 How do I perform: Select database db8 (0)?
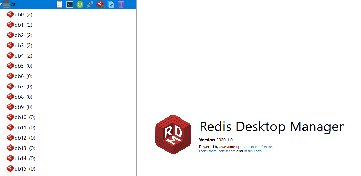click(24, 97)
